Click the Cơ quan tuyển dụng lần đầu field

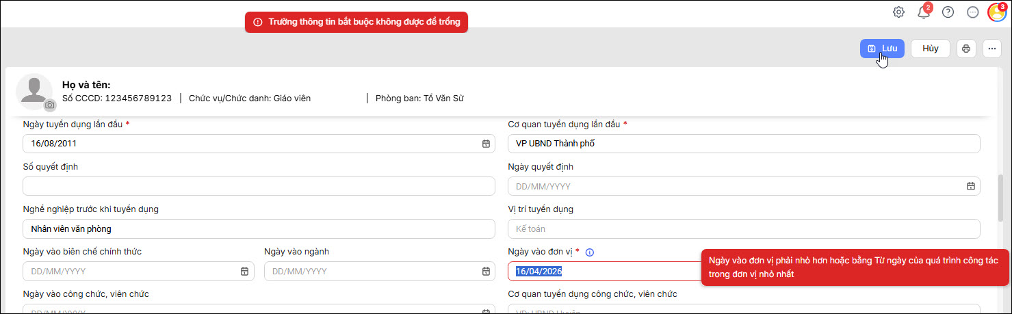(x=743, y=144)
